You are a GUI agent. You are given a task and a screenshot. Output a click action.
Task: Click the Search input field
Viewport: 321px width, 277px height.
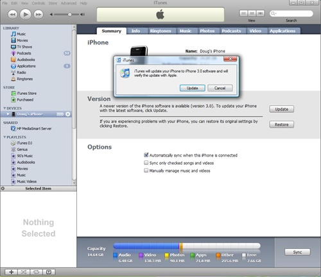(291, 13)
